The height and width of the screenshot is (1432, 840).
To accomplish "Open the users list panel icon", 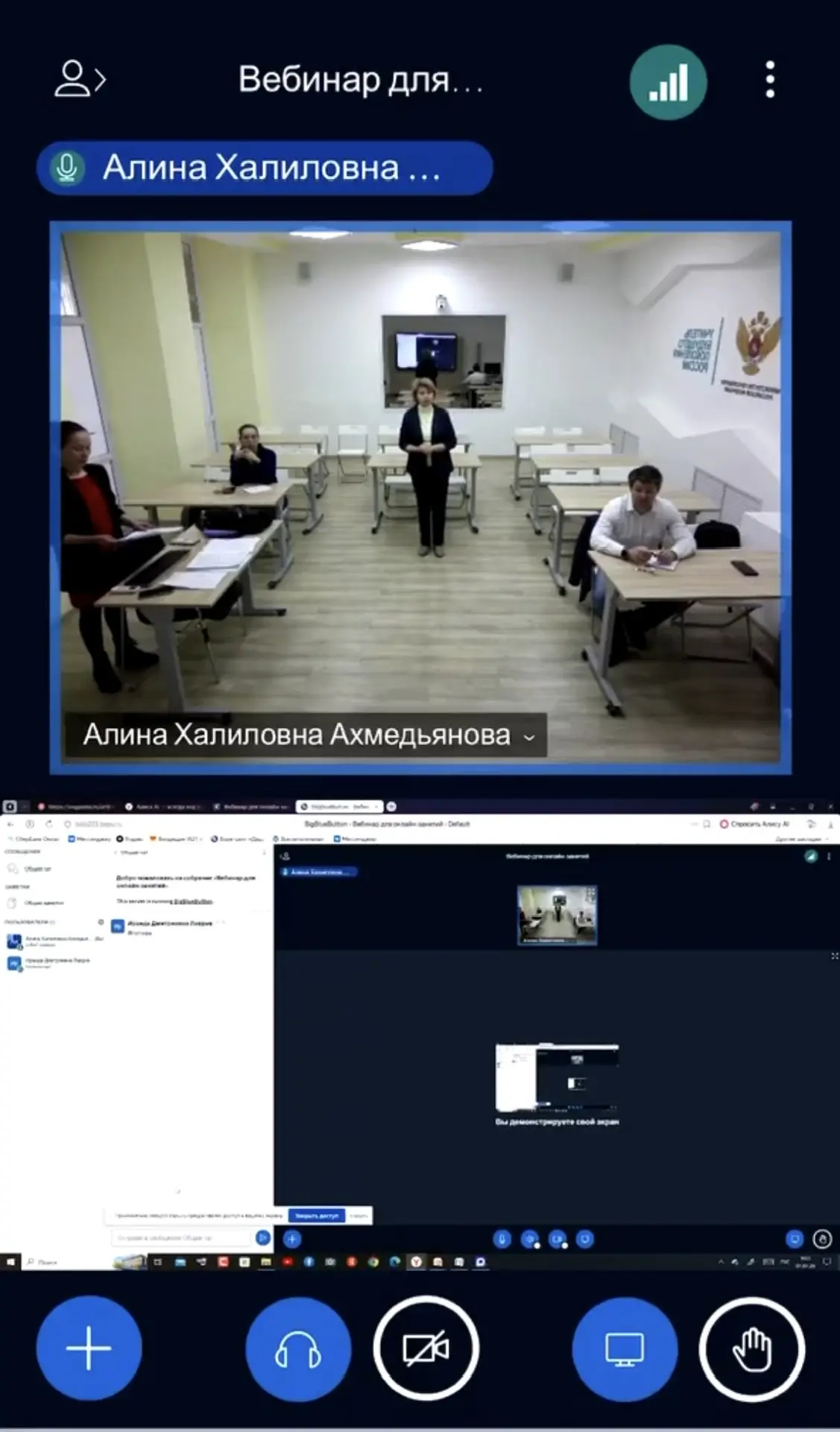I will coord(79,79).
